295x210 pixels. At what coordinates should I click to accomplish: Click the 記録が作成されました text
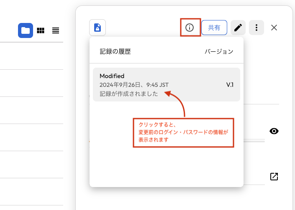129,94
